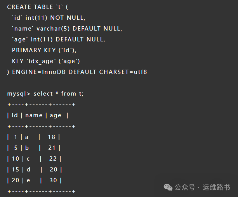Viewport: 238px width, 197px height.
Task: Click the name value b in the result table
Action: pos(27,148)
